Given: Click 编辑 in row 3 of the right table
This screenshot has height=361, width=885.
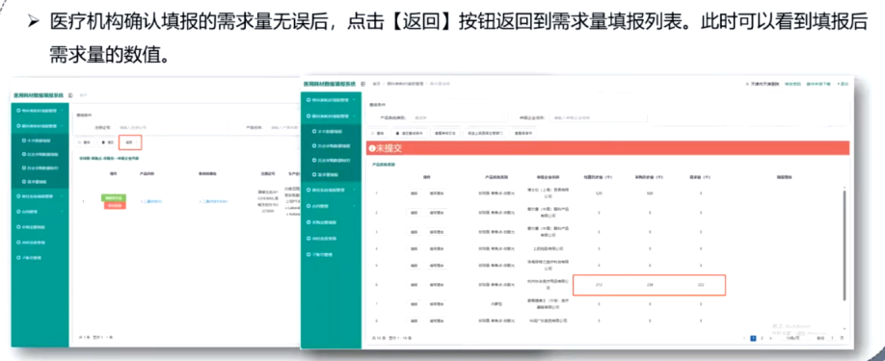Looking at the screenshot, I should click(x=414, y=231).
